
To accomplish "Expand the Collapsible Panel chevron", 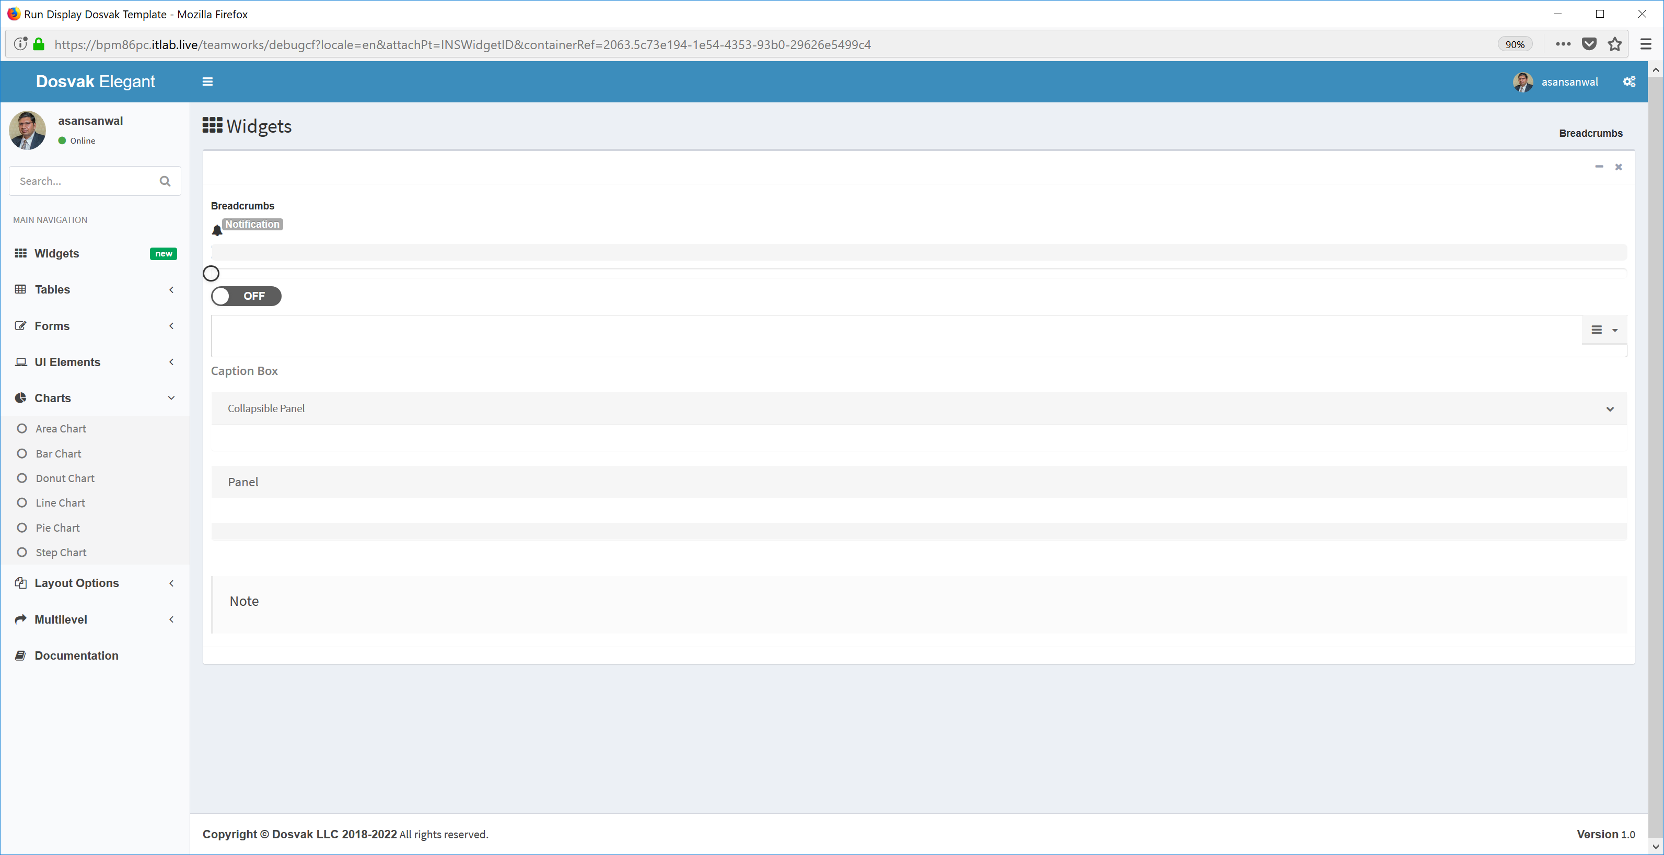I will [1610, 409].
